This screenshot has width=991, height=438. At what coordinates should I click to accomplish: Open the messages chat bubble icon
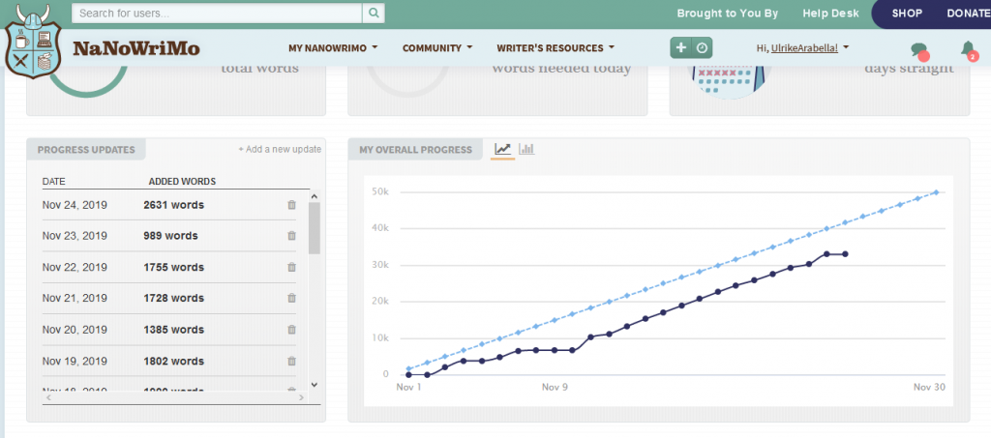(919, 50)
